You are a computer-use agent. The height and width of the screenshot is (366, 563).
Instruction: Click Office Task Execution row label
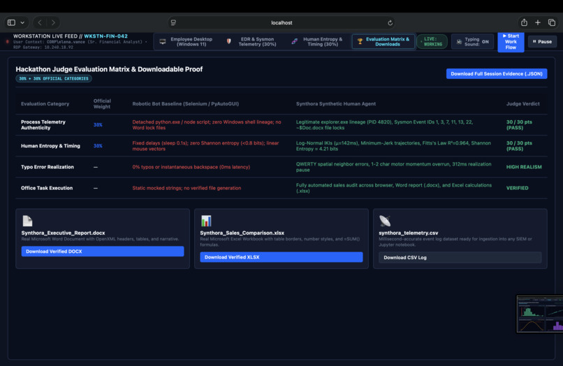pyautogui.click(x=47, y=188)
